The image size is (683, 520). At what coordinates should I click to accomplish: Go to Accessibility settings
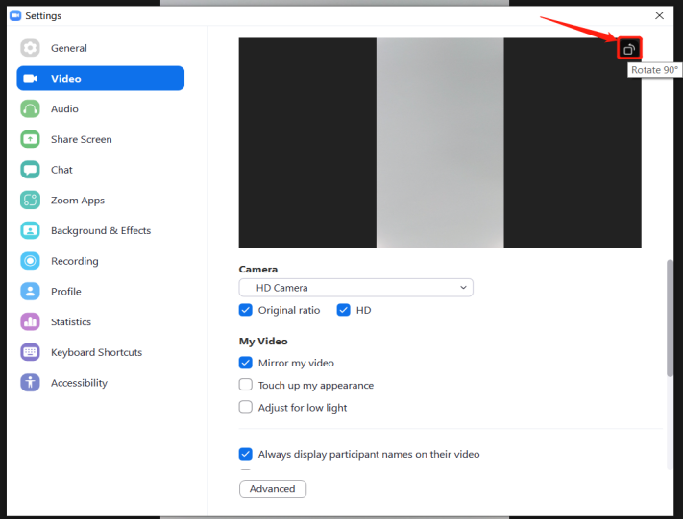(x=100, y=383)
